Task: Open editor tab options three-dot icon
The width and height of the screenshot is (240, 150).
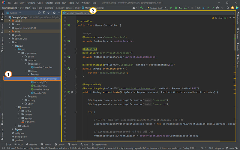Action: [234, 13]
